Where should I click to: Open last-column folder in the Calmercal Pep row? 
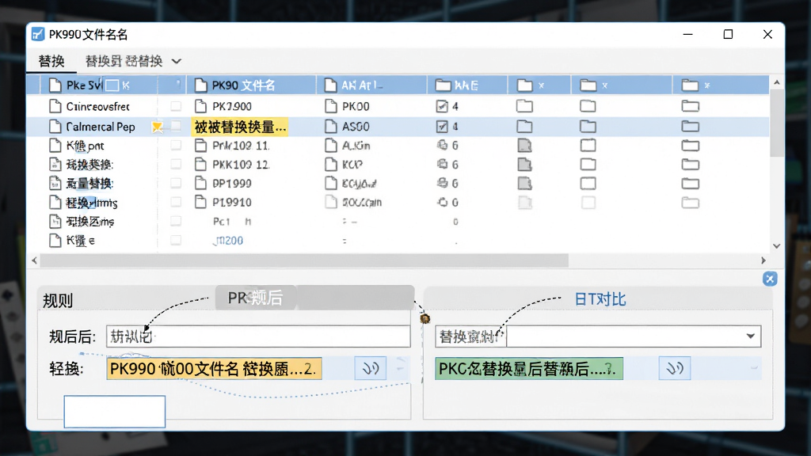click(x=690, y=126)
